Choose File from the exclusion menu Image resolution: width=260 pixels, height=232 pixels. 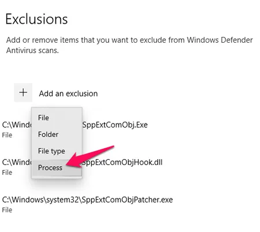57,118
